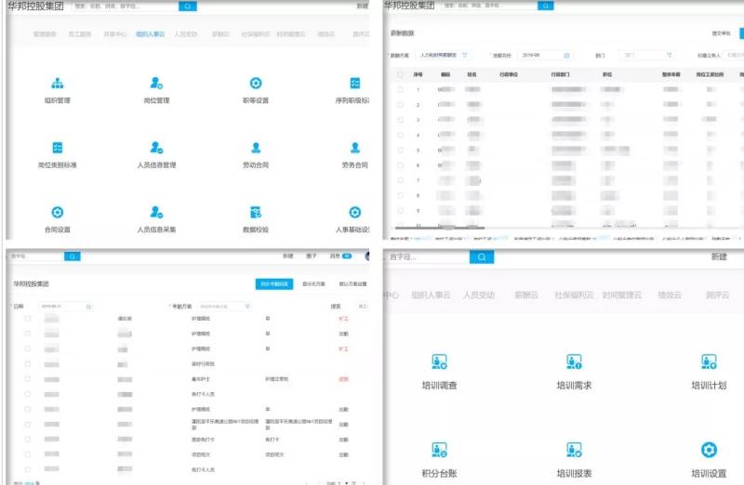This screenshot has height=485, width=744.
Task: Open the 考勤方案 dropdown in the attendance window
Action: point(224,307)
